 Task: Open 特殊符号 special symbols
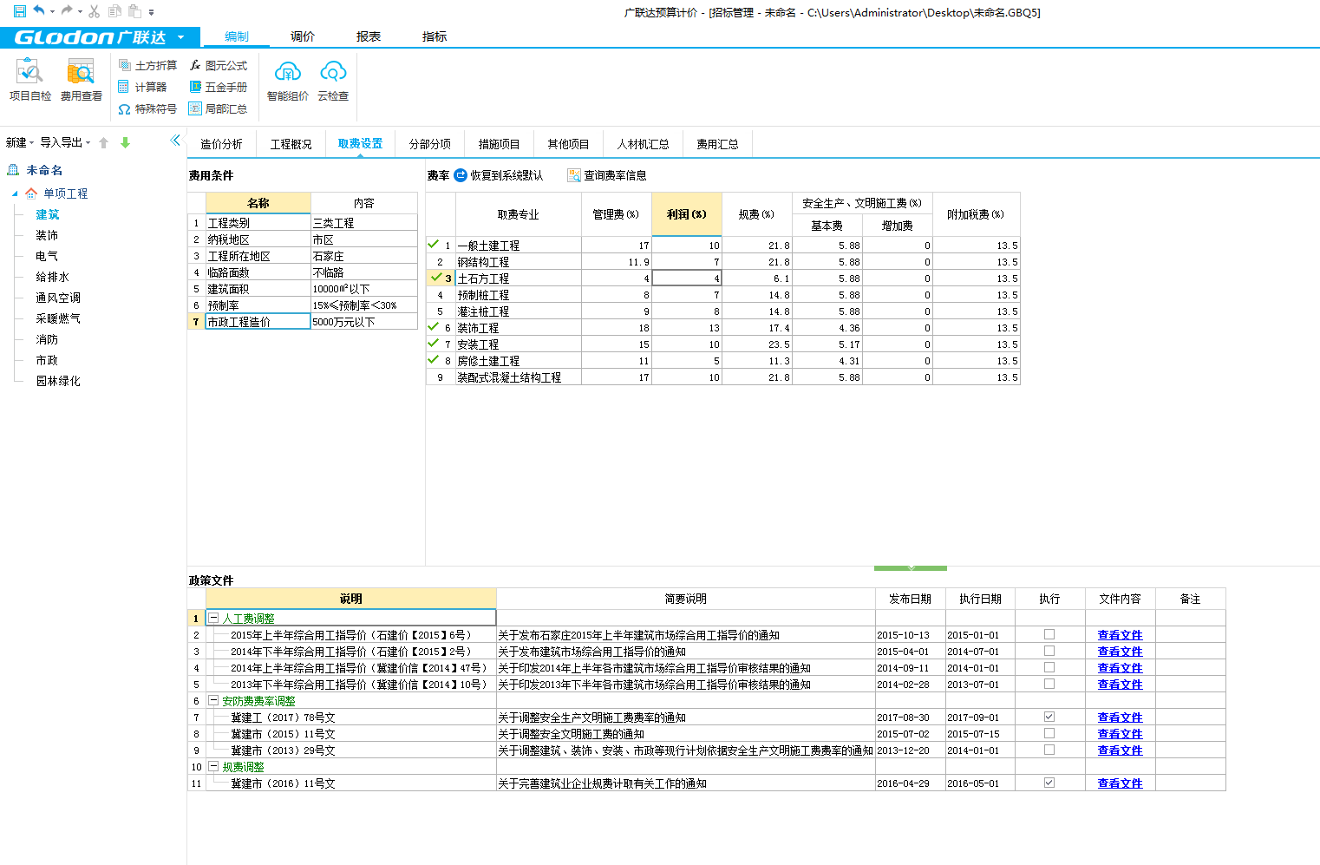point(147,108)
